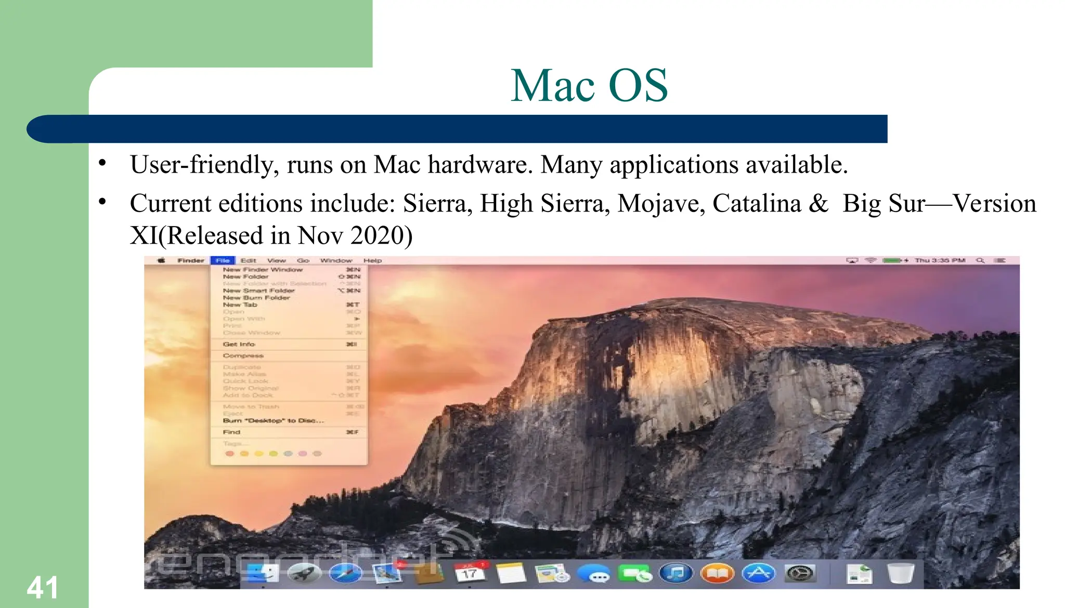
Task: Choose New Burn Folder
Action: click(x=289, y=298)
